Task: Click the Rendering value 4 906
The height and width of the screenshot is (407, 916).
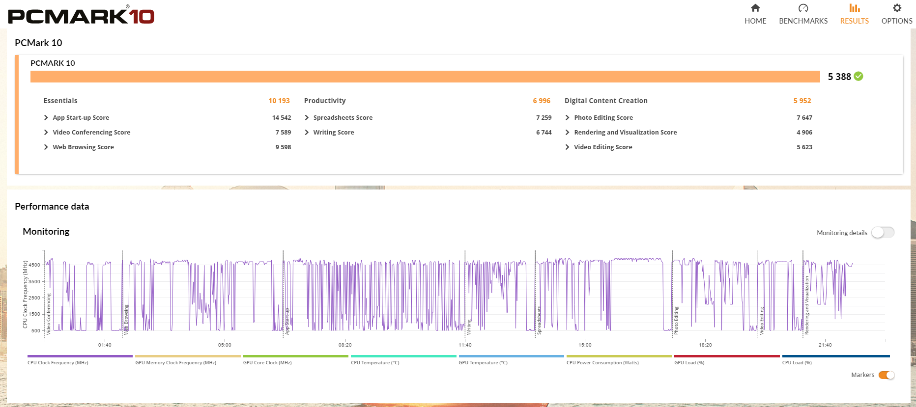Action: coord(804,132)
